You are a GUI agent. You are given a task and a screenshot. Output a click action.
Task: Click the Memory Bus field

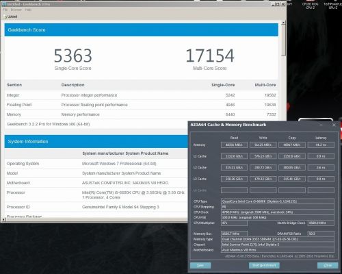coord(234,234)
